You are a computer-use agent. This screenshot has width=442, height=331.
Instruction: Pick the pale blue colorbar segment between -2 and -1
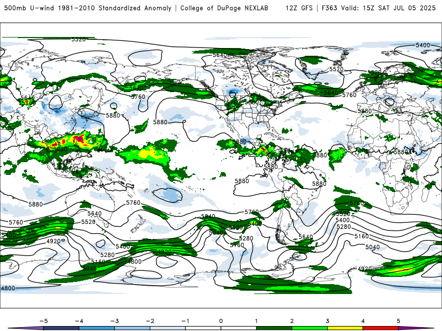[x=168, y=328]
